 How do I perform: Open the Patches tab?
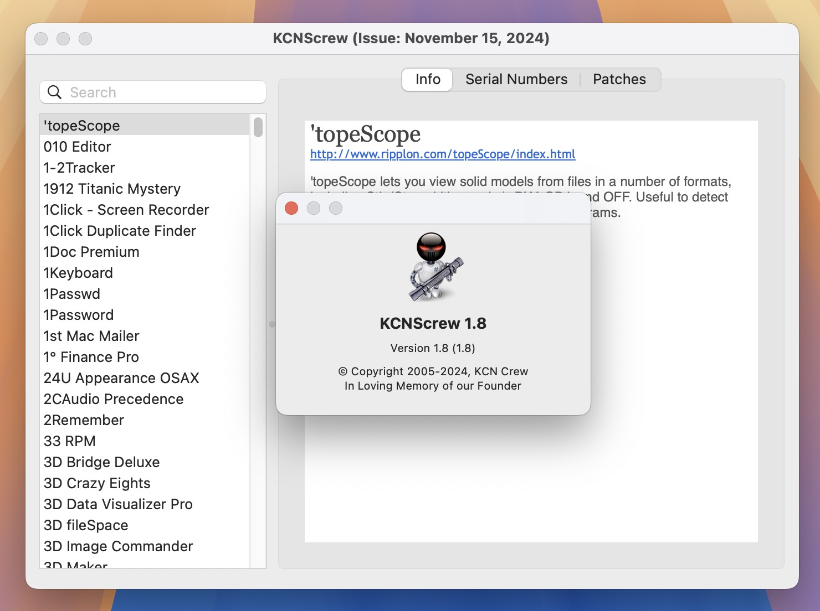pos(619,79)
